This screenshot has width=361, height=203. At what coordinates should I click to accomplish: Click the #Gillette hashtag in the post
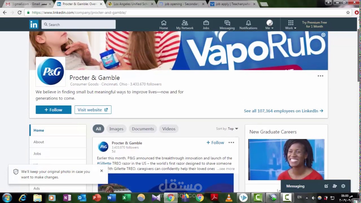click(x=104, y=163)
